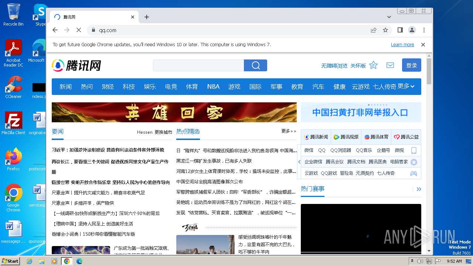Click the page vertical scrollbar thumb

[429, 71]
